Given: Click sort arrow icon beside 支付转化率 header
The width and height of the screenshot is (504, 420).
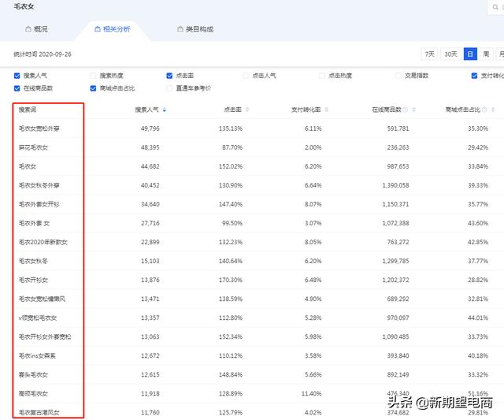Looking at the screenshot, I should [x=325, y=110].
